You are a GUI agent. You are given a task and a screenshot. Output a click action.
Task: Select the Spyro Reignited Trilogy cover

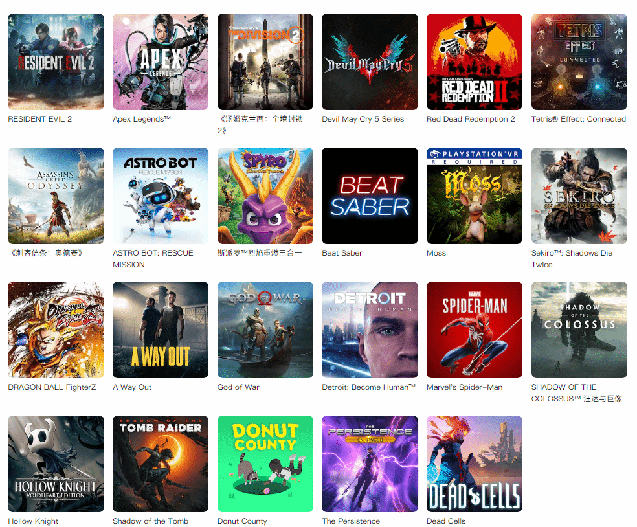[265, 196]
